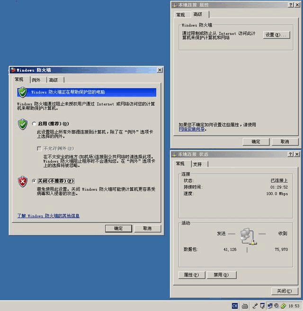The image size is (303, 311).
Task: Click the CH language indicator in the taskbar
Action: point(235,306)
